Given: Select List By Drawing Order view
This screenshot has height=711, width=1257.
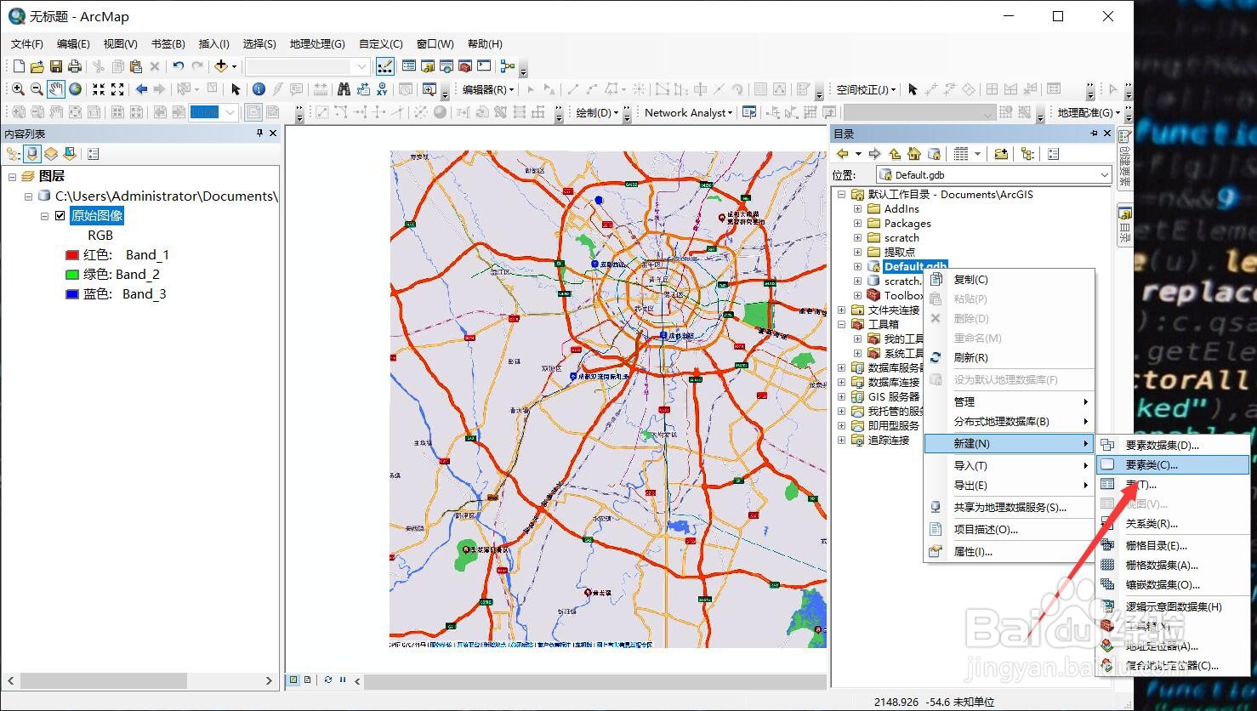Looking at the screenshot, I should pos(14,154).
